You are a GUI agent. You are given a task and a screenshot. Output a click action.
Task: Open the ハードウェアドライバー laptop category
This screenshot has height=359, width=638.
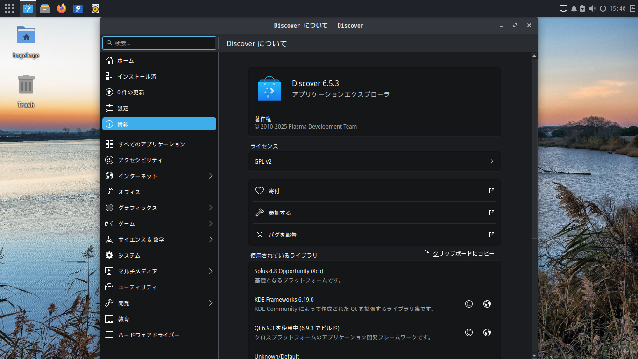coord(159,335)
